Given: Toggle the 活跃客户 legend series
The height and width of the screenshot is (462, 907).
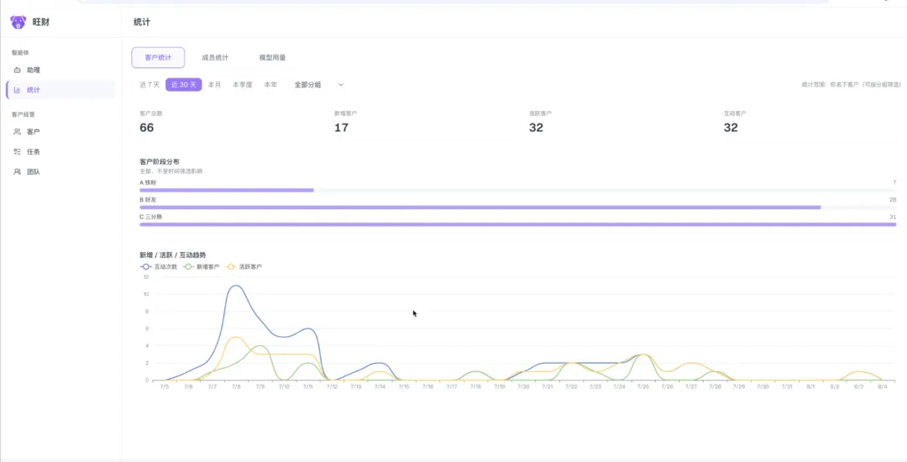Looking at the screenshot, I should click(244, 267).
